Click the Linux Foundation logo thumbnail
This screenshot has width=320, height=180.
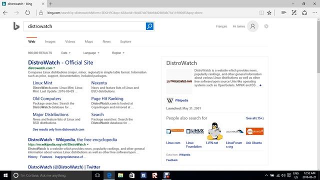point(195,131)
